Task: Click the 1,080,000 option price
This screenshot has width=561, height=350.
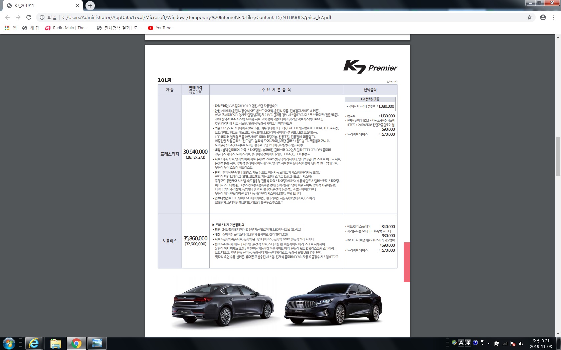Action: coord(386,106)
